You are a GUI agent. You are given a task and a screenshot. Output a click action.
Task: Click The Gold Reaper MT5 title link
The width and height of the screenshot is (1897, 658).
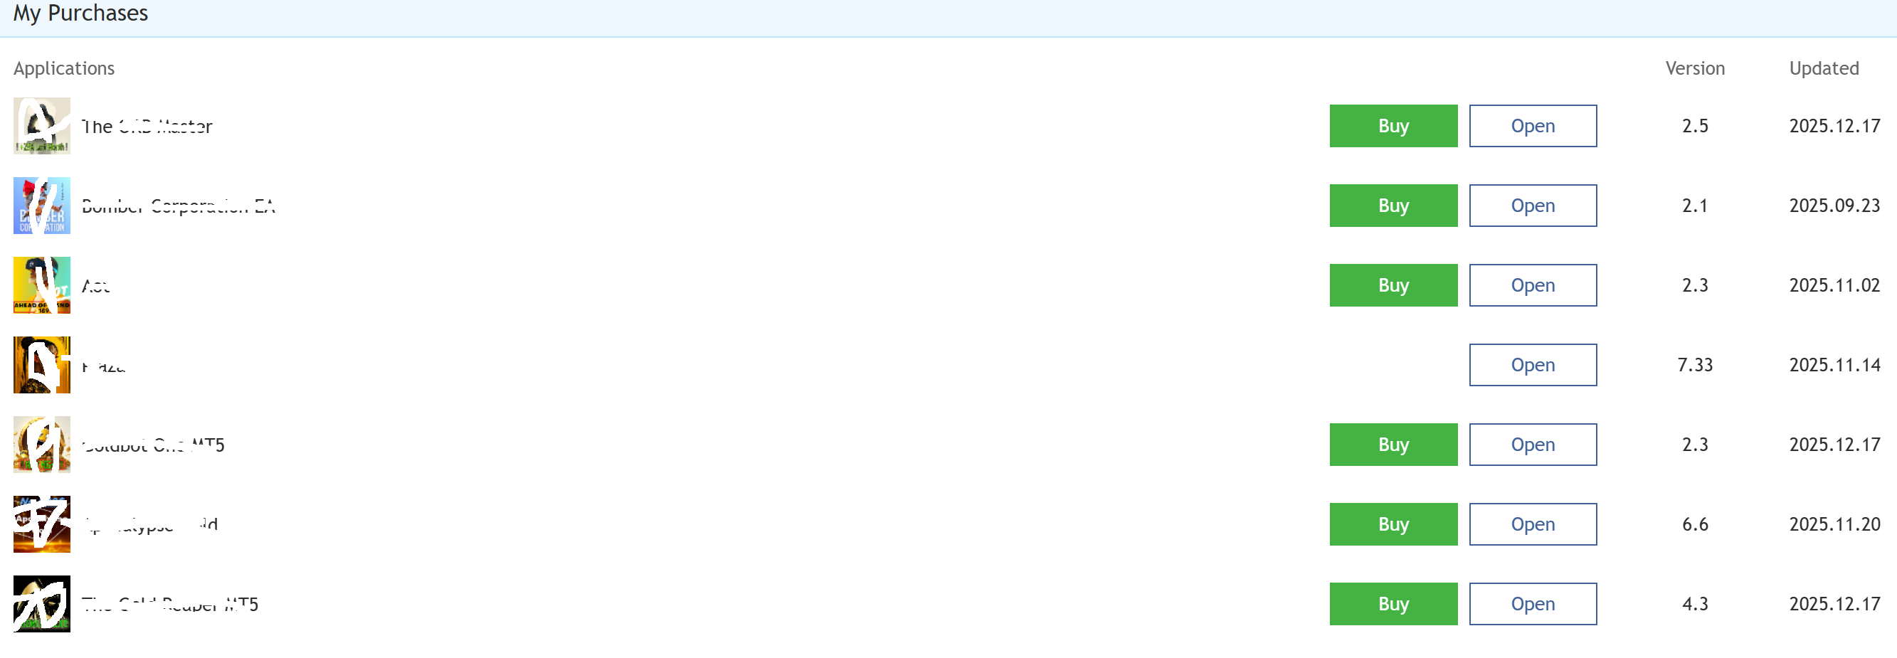[x=169, y=604]
